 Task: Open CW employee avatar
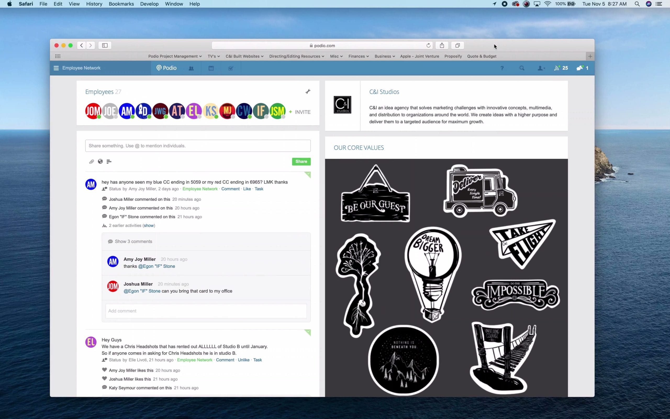[244, 111]
